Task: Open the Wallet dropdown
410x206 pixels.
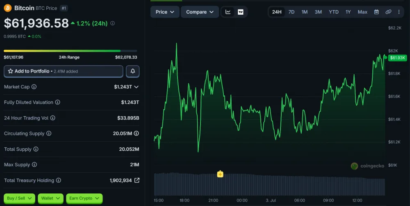Action: pos(50,199)
